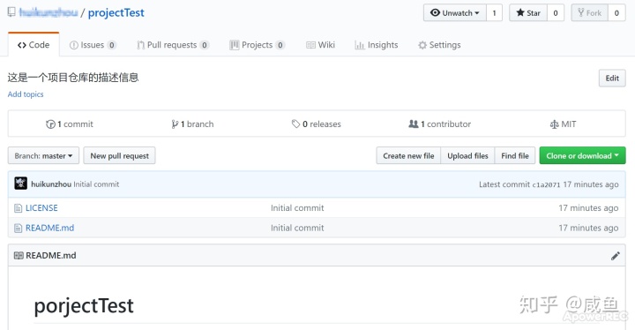Open the Settings tab
The height and width of the screenshot is (330, 635).
[x=439, y=45]
